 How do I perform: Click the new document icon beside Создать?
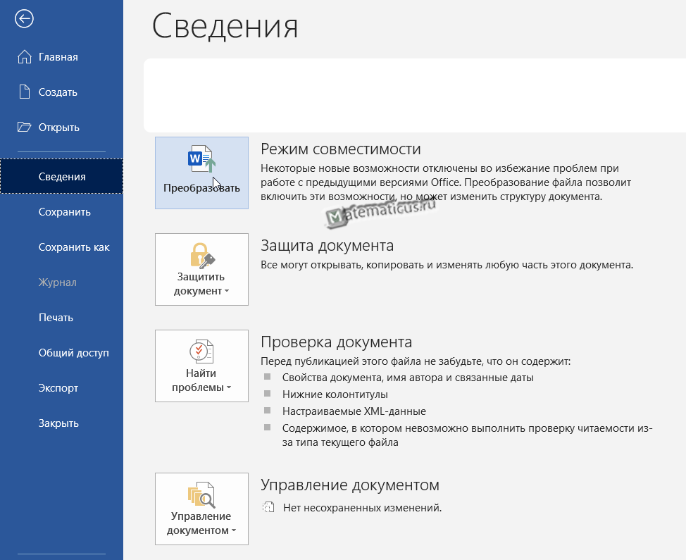pyautogui.click(x=25, y=92)
